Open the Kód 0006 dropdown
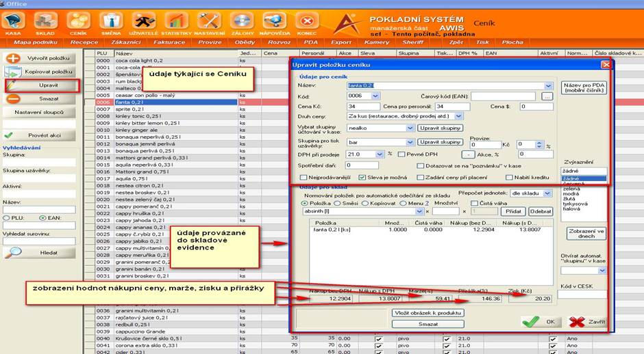 point(375,96)
